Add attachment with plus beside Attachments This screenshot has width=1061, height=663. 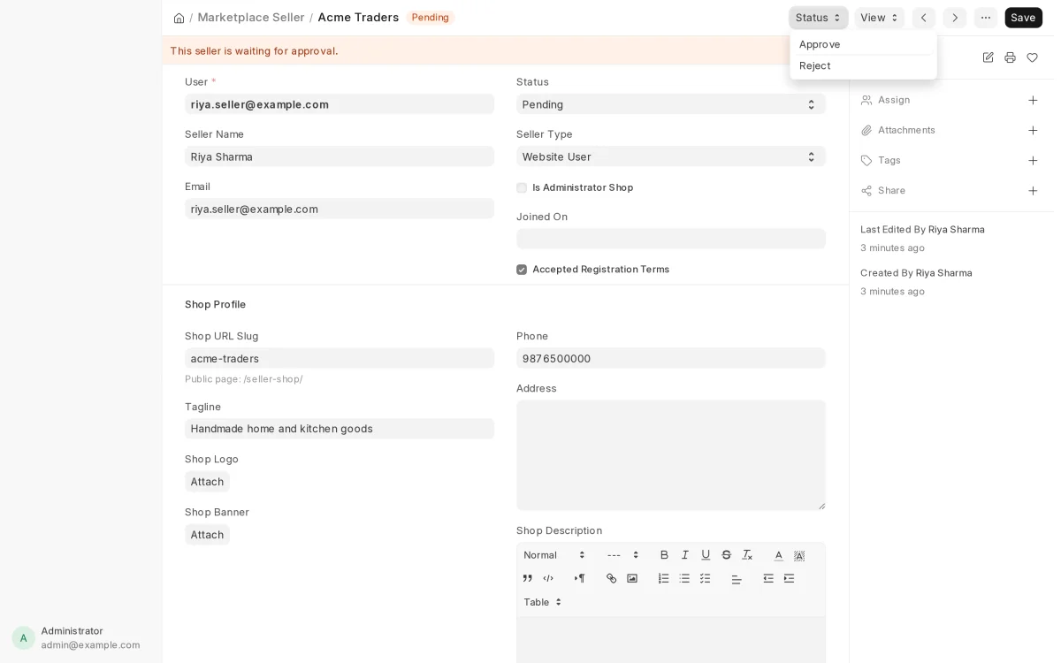tap(1033, 130)
